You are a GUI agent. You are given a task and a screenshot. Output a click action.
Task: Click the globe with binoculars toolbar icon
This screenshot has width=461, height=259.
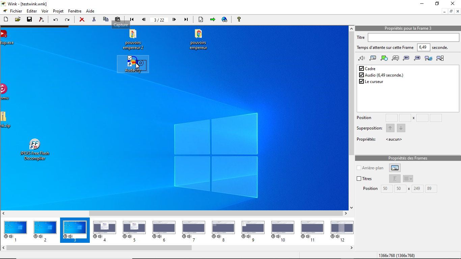224,20
